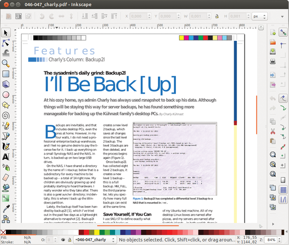Select the Ellipse tool
The width and height of the screenshot is (289, 245).
(6, 95)
